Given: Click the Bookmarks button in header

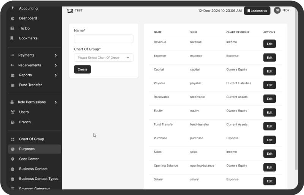Looking at the screenshot, I should 257,11.
